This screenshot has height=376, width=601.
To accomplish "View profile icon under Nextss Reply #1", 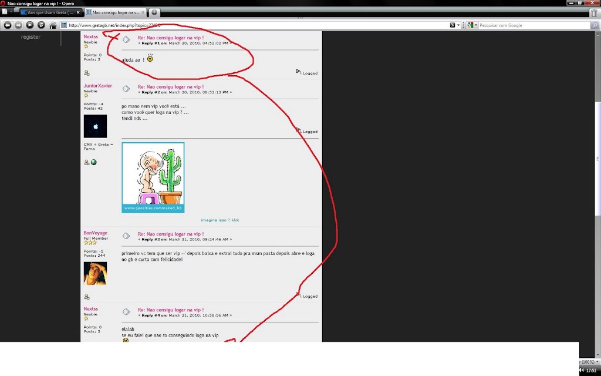I will tap(87, 72).
